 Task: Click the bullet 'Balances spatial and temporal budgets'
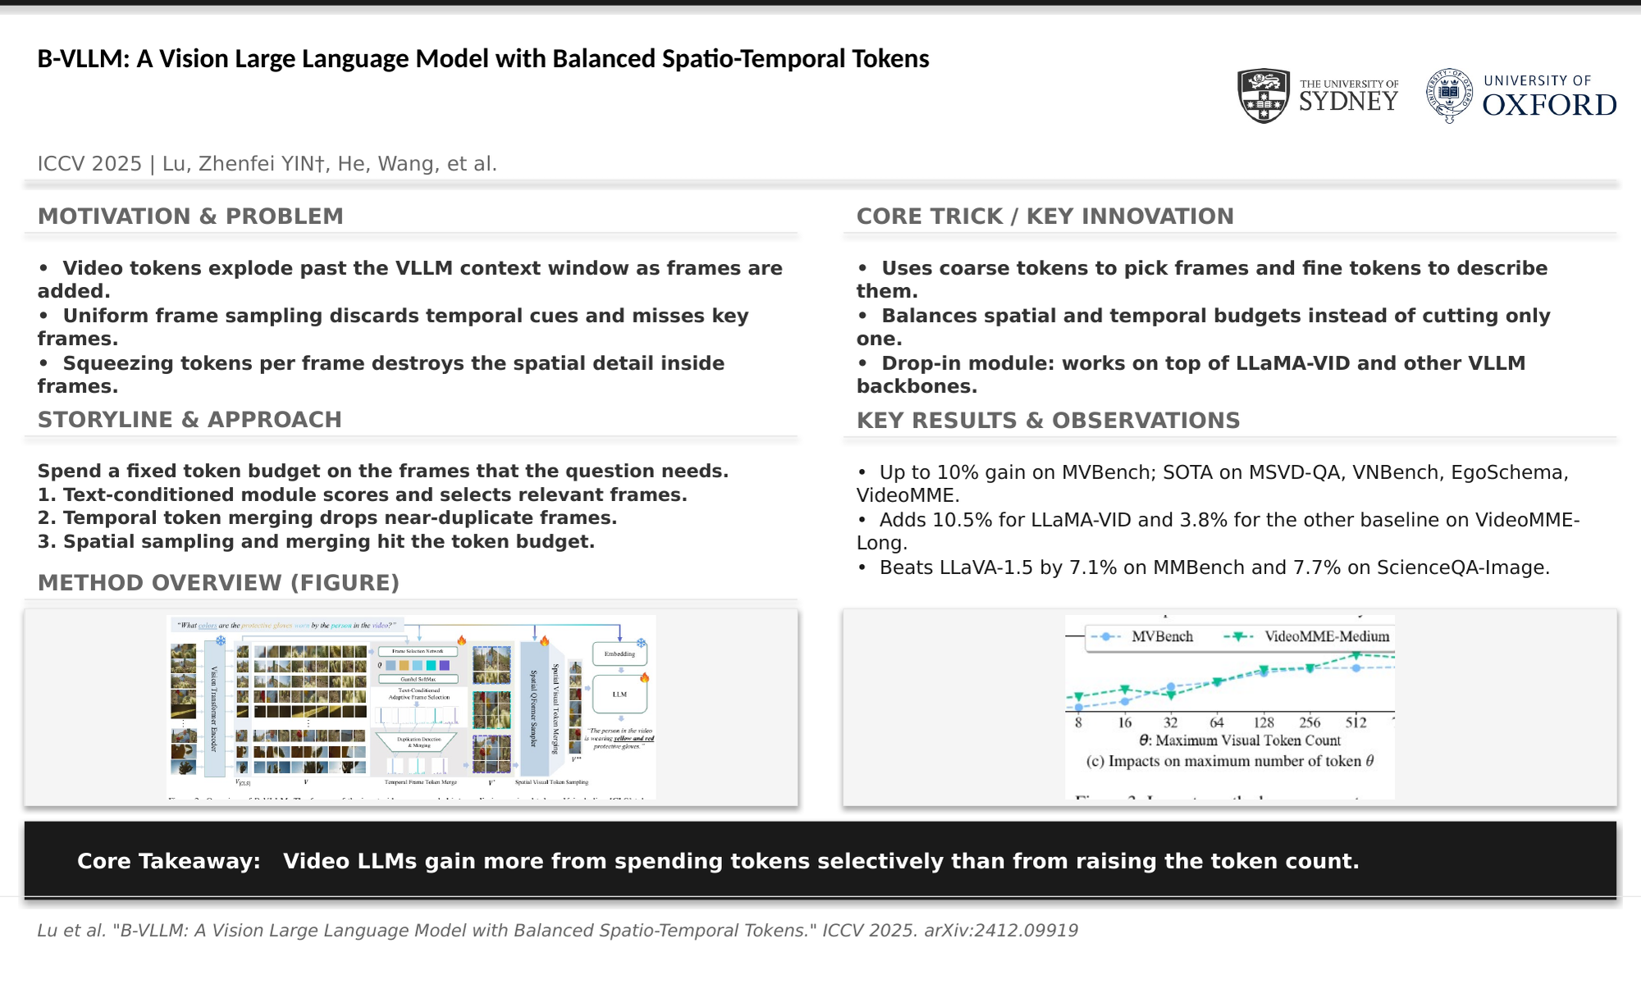pos(1204,327)
